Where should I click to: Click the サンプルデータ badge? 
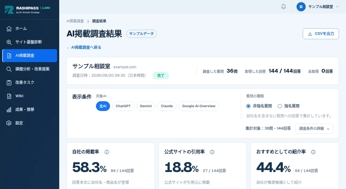coord(141,34)
